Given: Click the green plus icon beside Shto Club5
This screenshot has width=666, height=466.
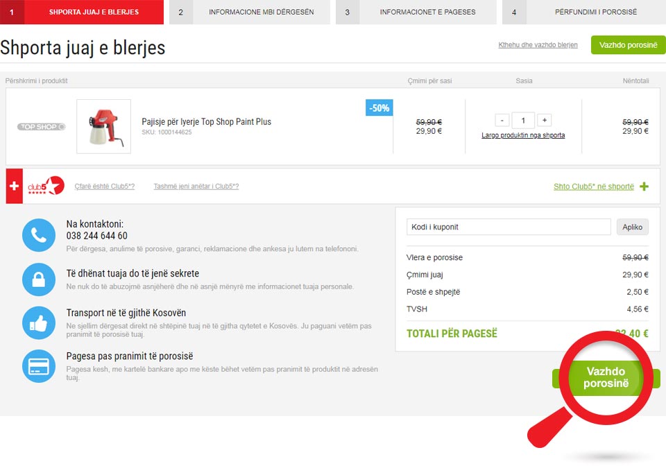Looking at the screenshot, I should point(644,187).
